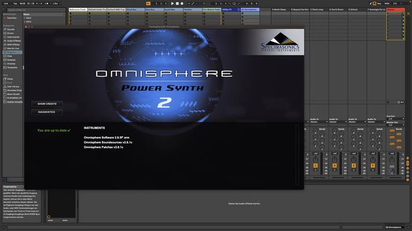This screenshot has width=412, height=231.
Task: Open the Grooves browser category
Action: pyautogui.click(x=12, y=64)
